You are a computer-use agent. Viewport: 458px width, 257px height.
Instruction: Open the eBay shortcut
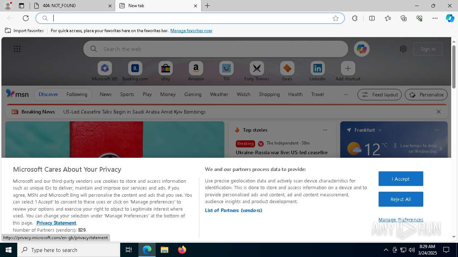(x=165, y=71)
